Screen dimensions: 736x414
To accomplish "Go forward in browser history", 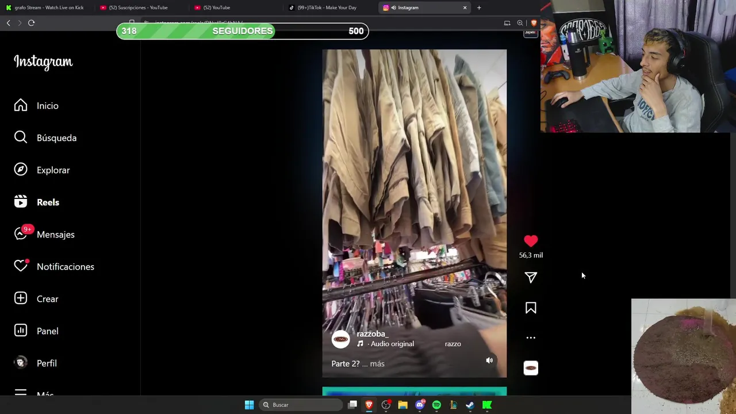I will [x=20, y=23].
